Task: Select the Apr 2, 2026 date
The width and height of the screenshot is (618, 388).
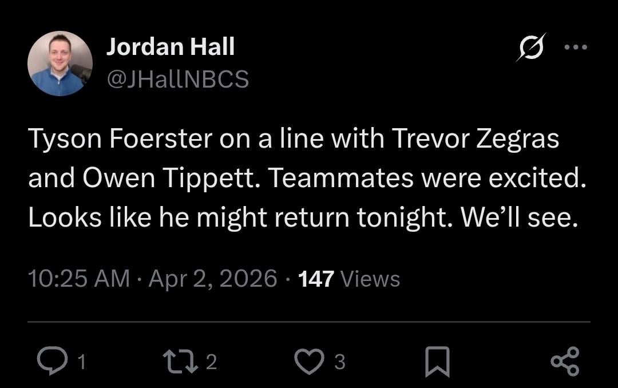Action: pos(213,279)
